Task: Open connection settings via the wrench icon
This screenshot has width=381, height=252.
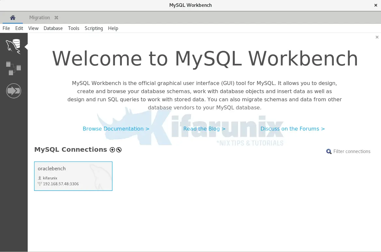Action: point(119,150)
